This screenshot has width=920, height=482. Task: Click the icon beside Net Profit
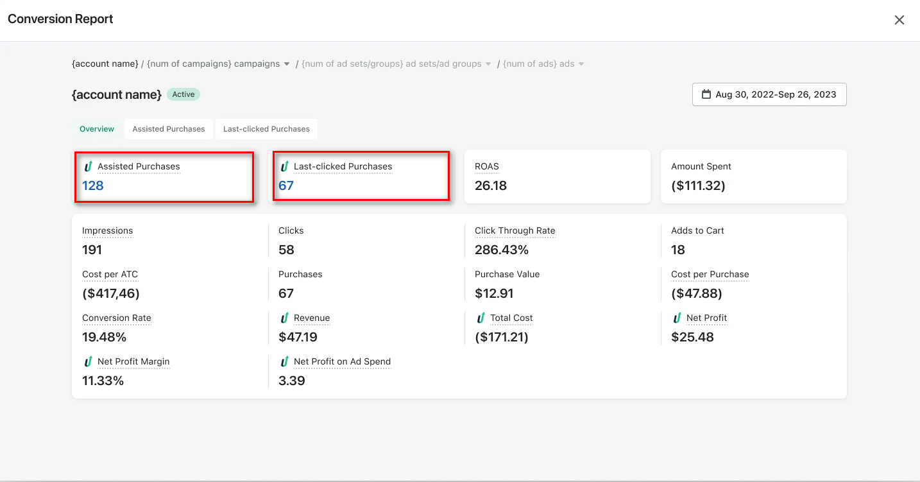[678, 318]
